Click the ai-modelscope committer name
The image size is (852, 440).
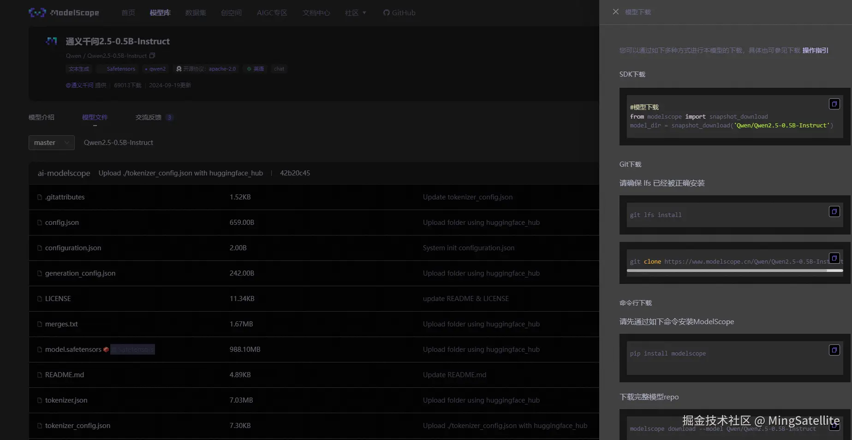click(x=64, y=173)
